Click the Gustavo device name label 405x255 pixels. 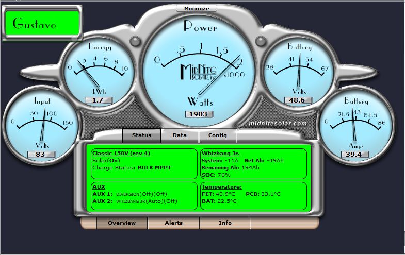42,23
